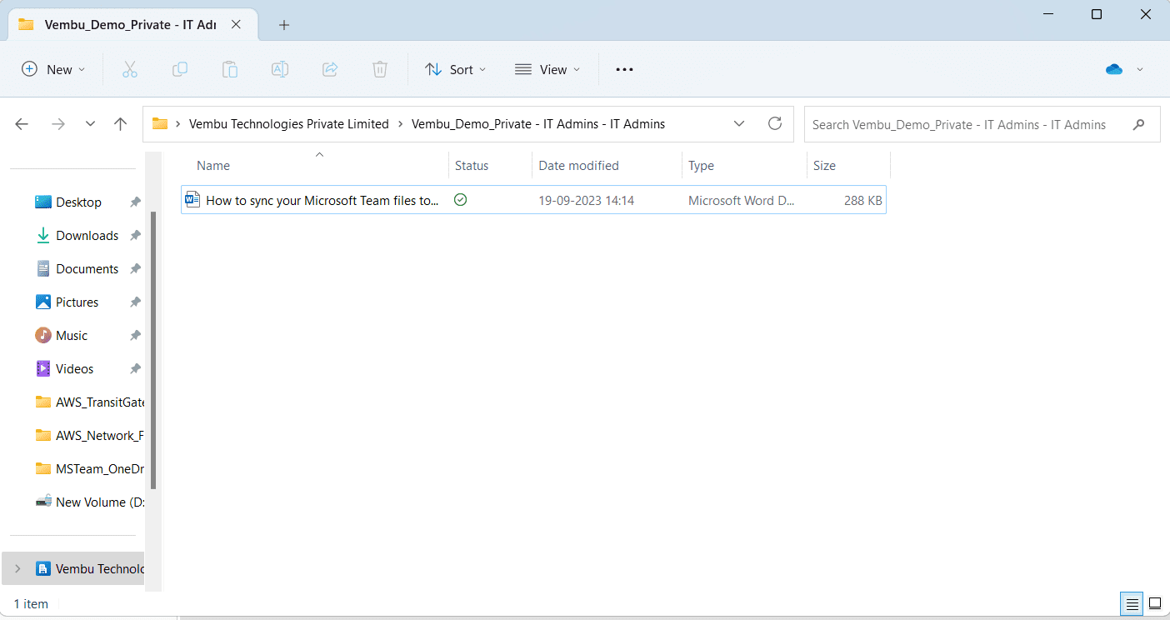Open AWS_Network_F folder in sidebar

pyautogui.click(x=90, y=436)
